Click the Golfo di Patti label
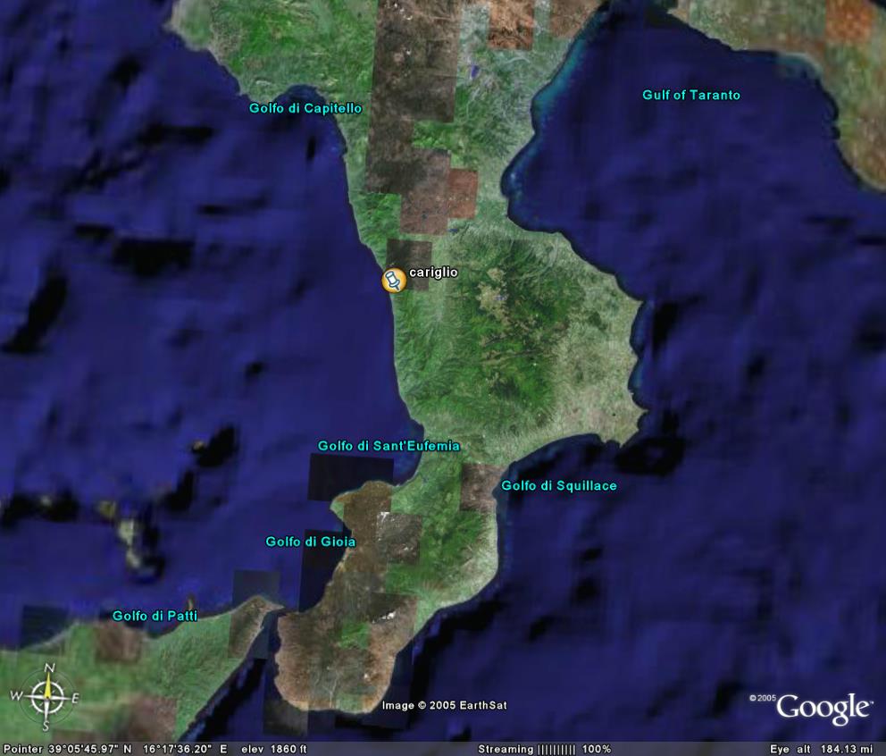The image size is (886, 756). (x=155, y=616)
